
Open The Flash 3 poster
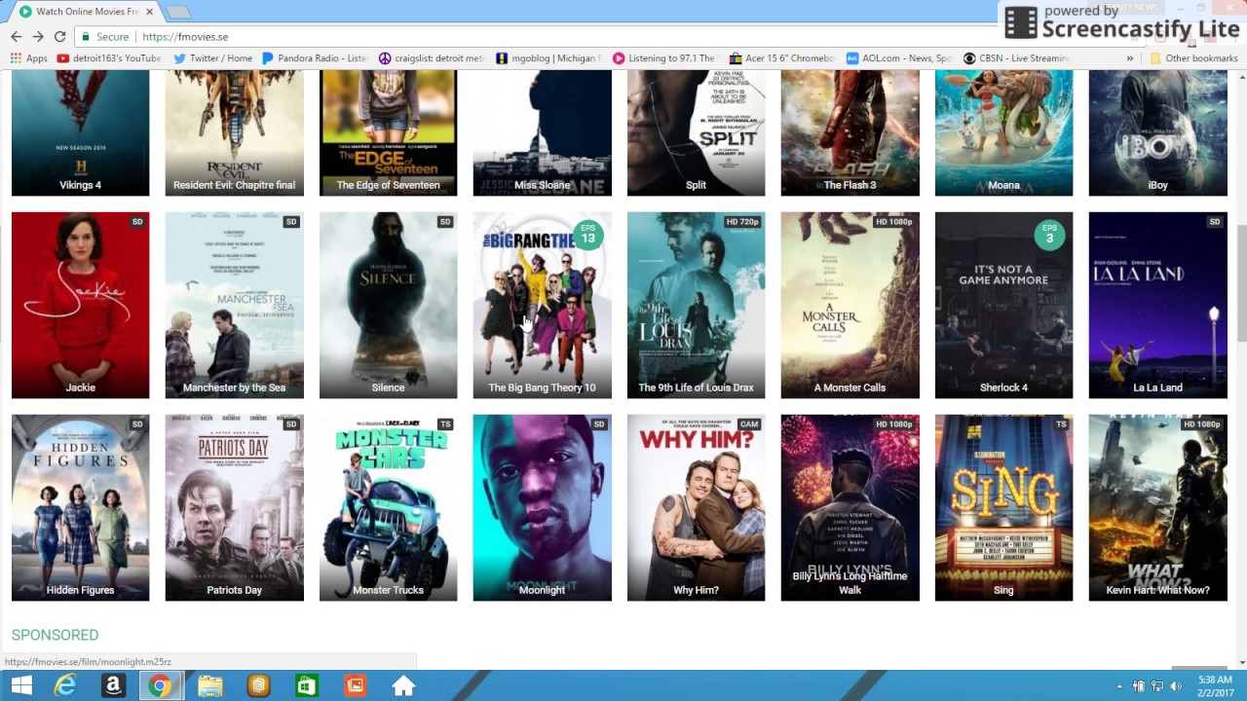pyautogui.click(x=850, y=133)
